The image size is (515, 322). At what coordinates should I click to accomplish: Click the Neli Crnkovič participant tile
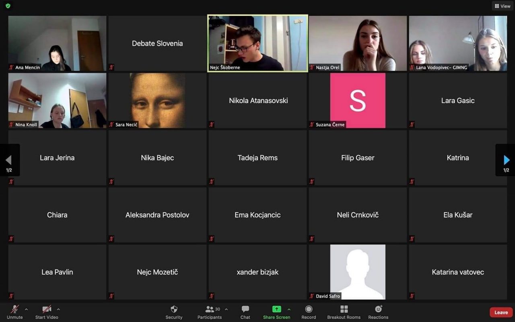coord(358,215)
